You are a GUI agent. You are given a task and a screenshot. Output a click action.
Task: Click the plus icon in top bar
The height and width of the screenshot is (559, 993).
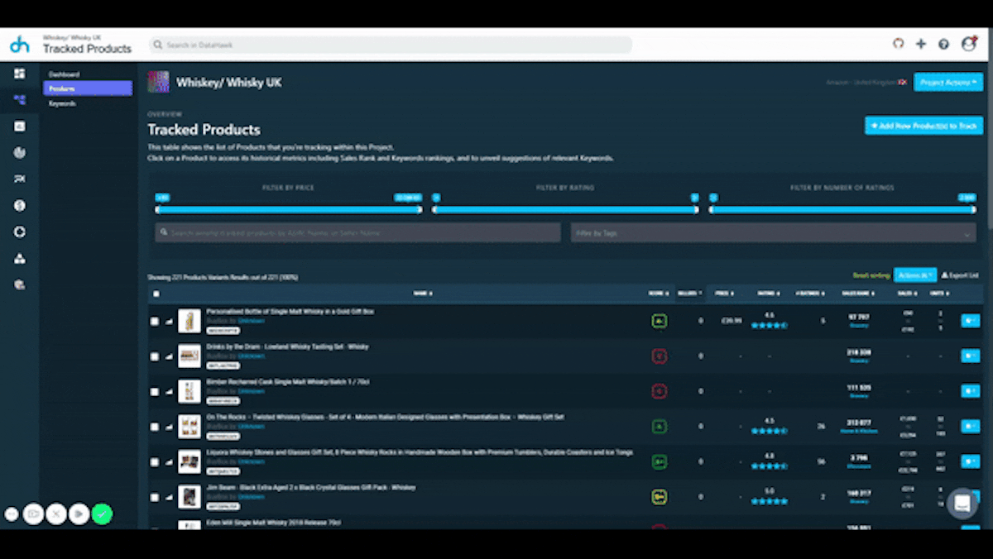click(920, 44)
